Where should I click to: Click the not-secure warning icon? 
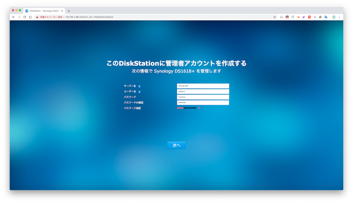37,17
